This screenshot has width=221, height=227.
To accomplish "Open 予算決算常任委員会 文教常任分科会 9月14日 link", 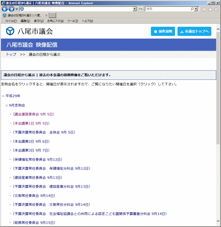I will point(52,205).
